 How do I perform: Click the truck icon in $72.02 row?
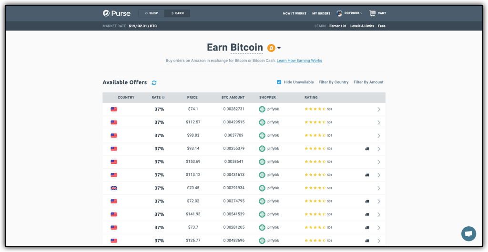367,202
